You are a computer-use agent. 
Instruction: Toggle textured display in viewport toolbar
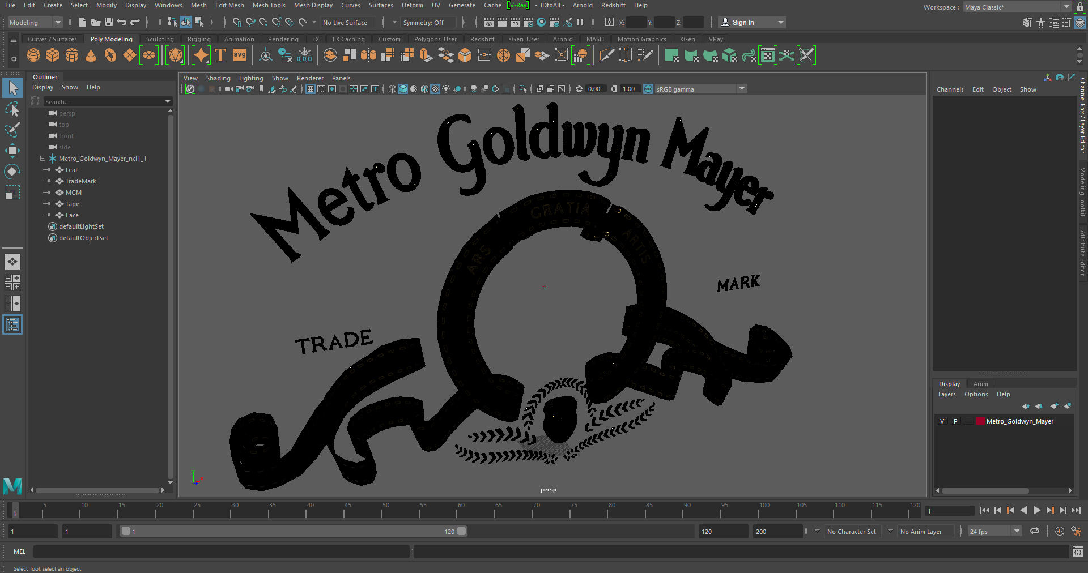(x=435, y=89)
